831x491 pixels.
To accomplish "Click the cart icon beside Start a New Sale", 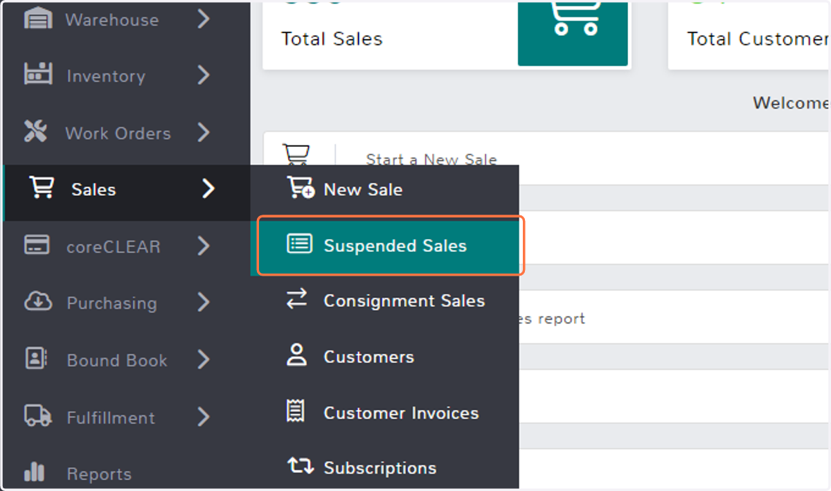I will point(296,155).
